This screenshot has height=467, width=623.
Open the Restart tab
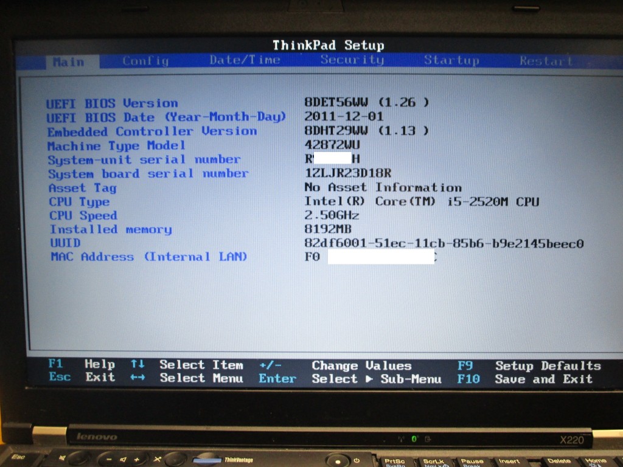(x=546, y=61)
